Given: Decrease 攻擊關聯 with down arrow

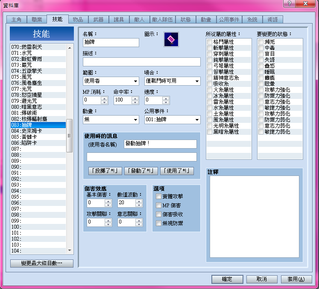Looking at the screenshot, I should [x=108, y=224].
